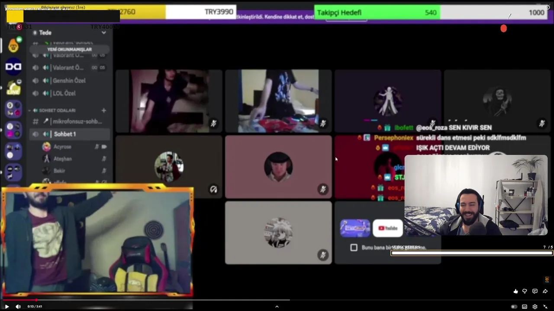Open third purple server folder in Discord
This screenshot has height=311, width=554.
13,151
